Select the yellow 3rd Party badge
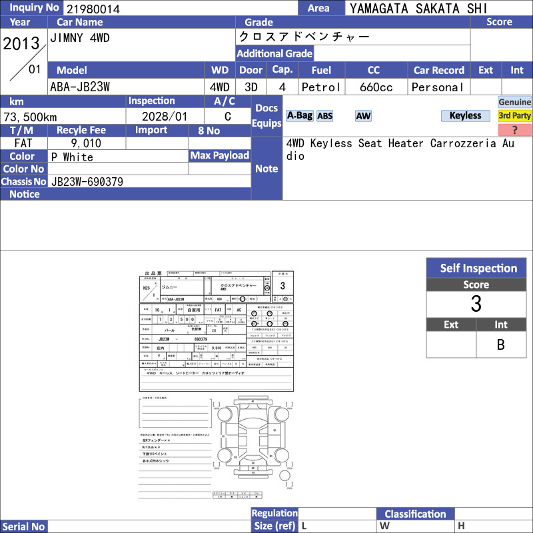Screen dimensions: 533x533 click(514, 116)
